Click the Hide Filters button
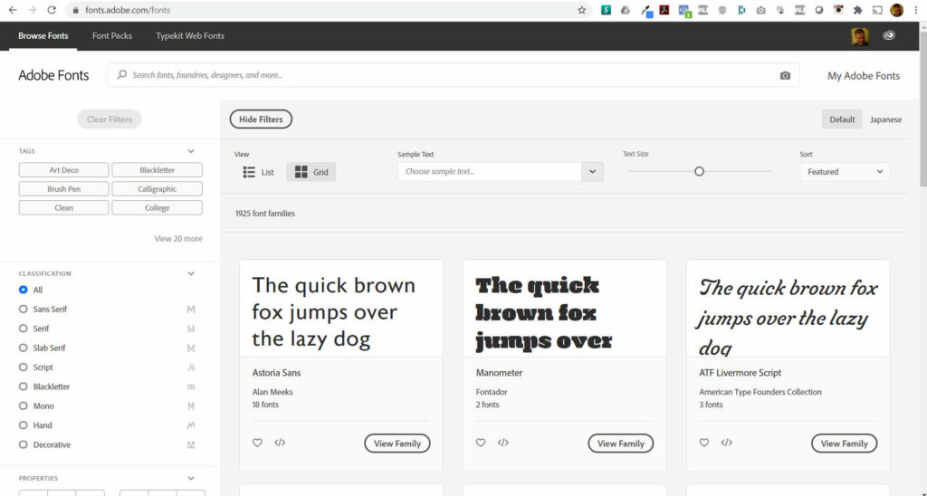This screenshot has height=496, width=927. point(261,119)
